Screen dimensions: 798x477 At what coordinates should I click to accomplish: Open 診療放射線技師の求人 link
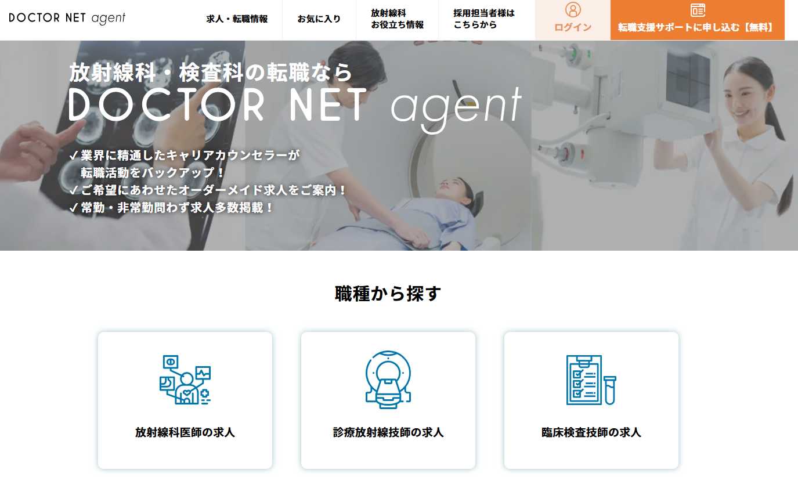[x=388, y=432]
